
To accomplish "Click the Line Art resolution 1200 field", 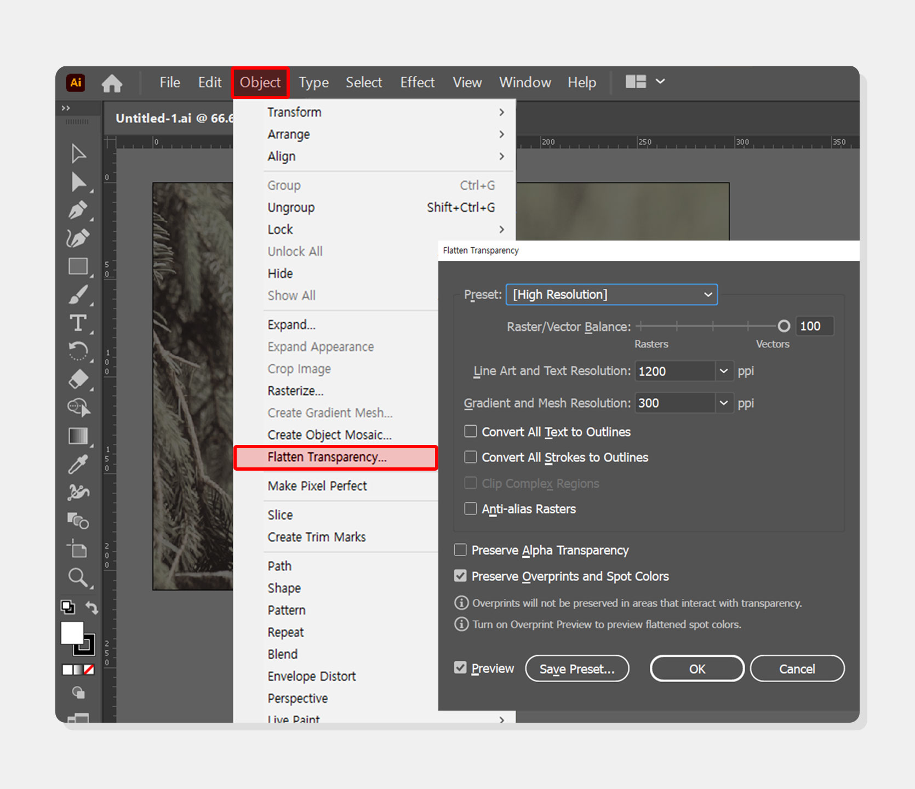I will (x=675, y=371).
